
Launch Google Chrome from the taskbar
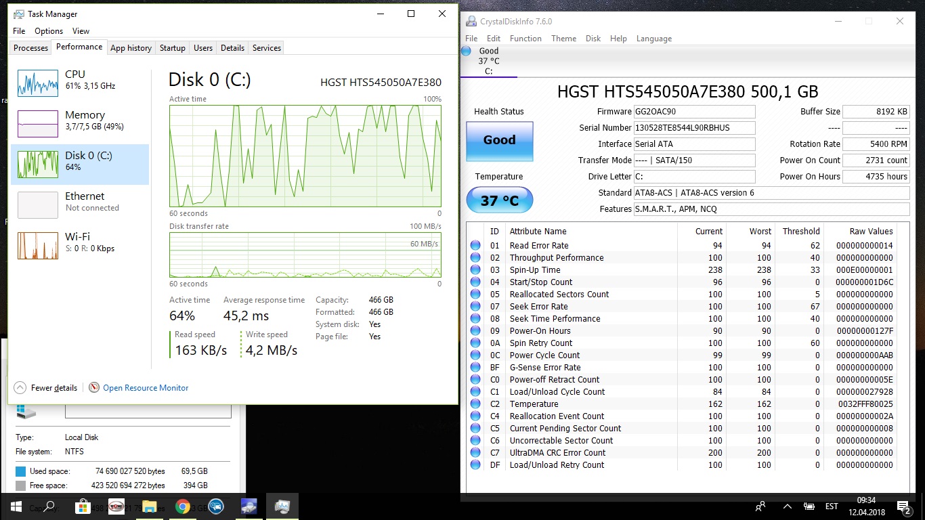click(182, 506)
